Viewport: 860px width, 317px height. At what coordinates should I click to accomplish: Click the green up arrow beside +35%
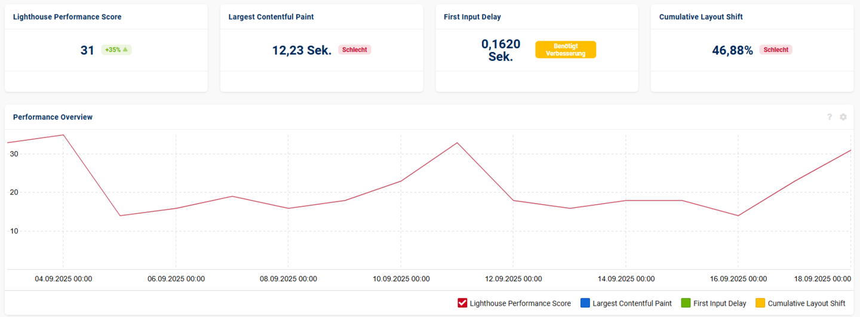point(125,50)
